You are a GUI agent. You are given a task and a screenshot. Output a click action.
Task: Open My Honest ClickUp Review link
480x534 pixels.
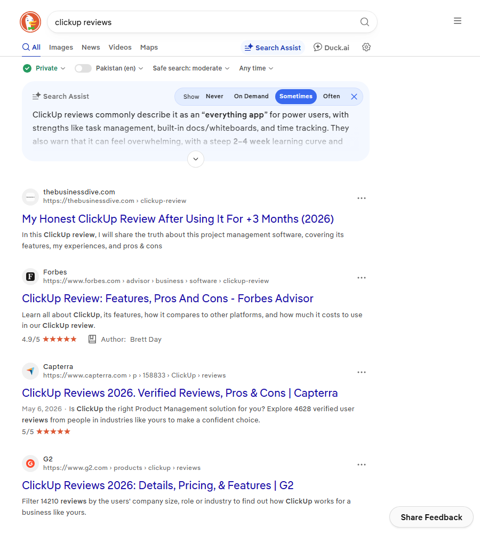[178, 219]
